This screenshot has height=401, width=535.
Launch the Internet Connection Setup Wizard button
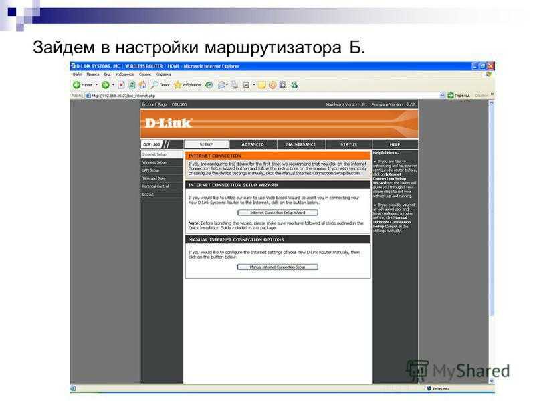point(278,213)
